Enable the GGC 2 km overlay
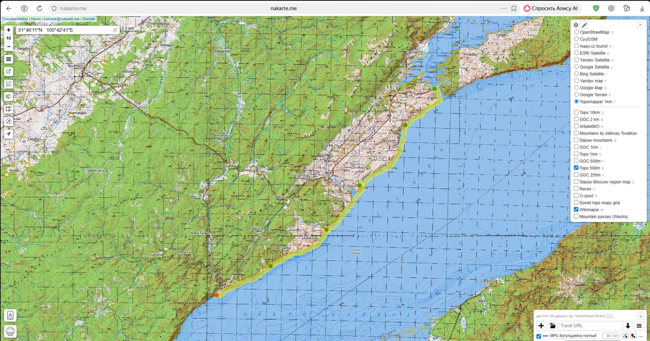 point(576,119)
